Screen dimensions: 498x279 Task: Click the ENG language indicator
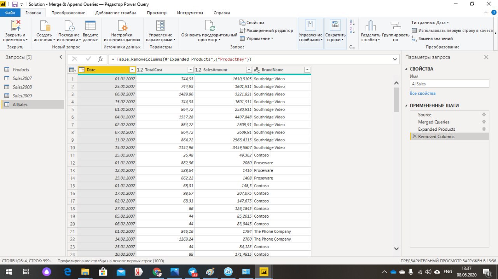pos(448,272)
